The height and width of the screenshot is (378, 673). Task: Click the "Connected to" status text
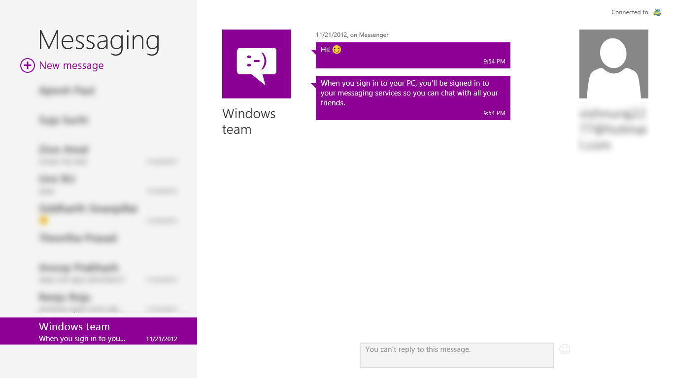tap(630, 12)
